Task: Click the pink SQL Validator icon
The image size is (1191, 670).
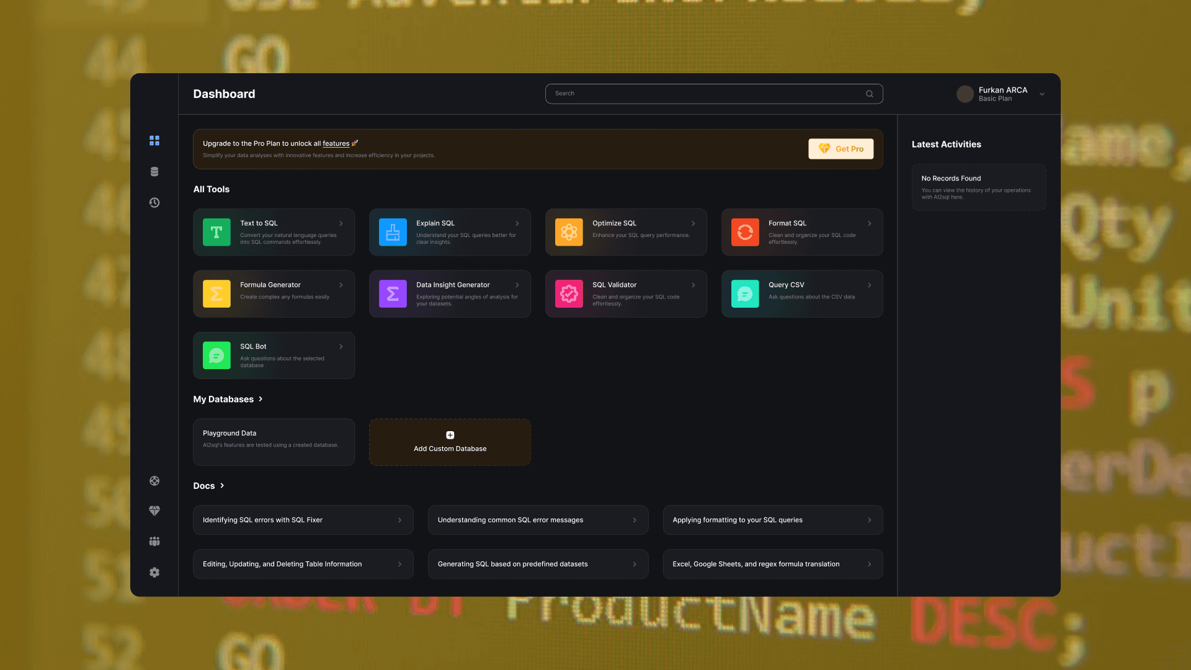Action: (569, 294)
